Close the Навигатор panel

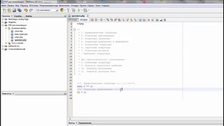point(13,93)
